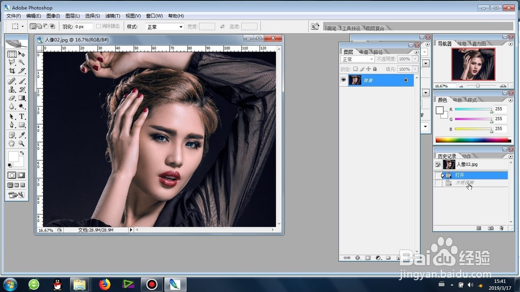Activate the Move tool
This screenshot has height=292, width=520.
click(21, 54)
